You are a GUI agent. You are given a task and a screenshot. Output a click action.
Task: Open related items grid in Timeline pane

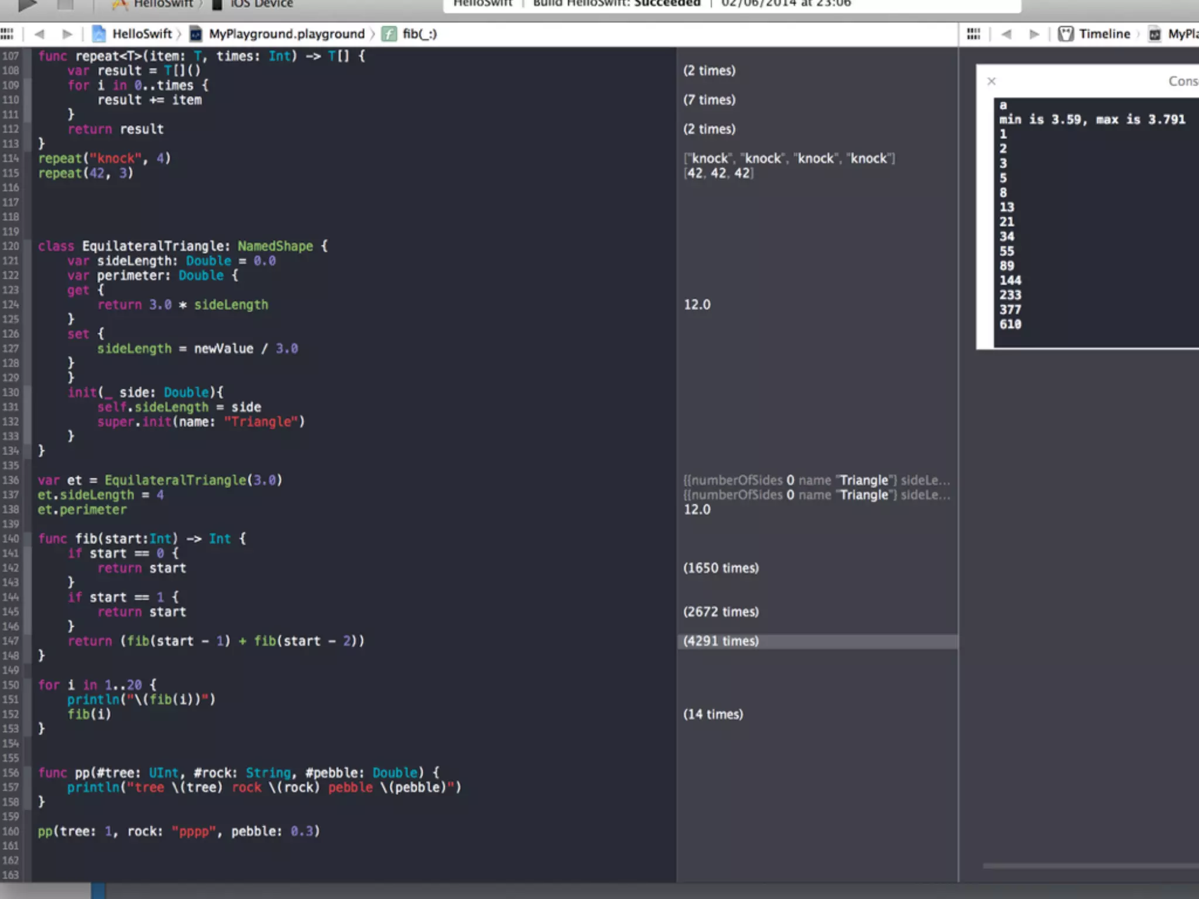pyautogui.click(x=973, y=34)
